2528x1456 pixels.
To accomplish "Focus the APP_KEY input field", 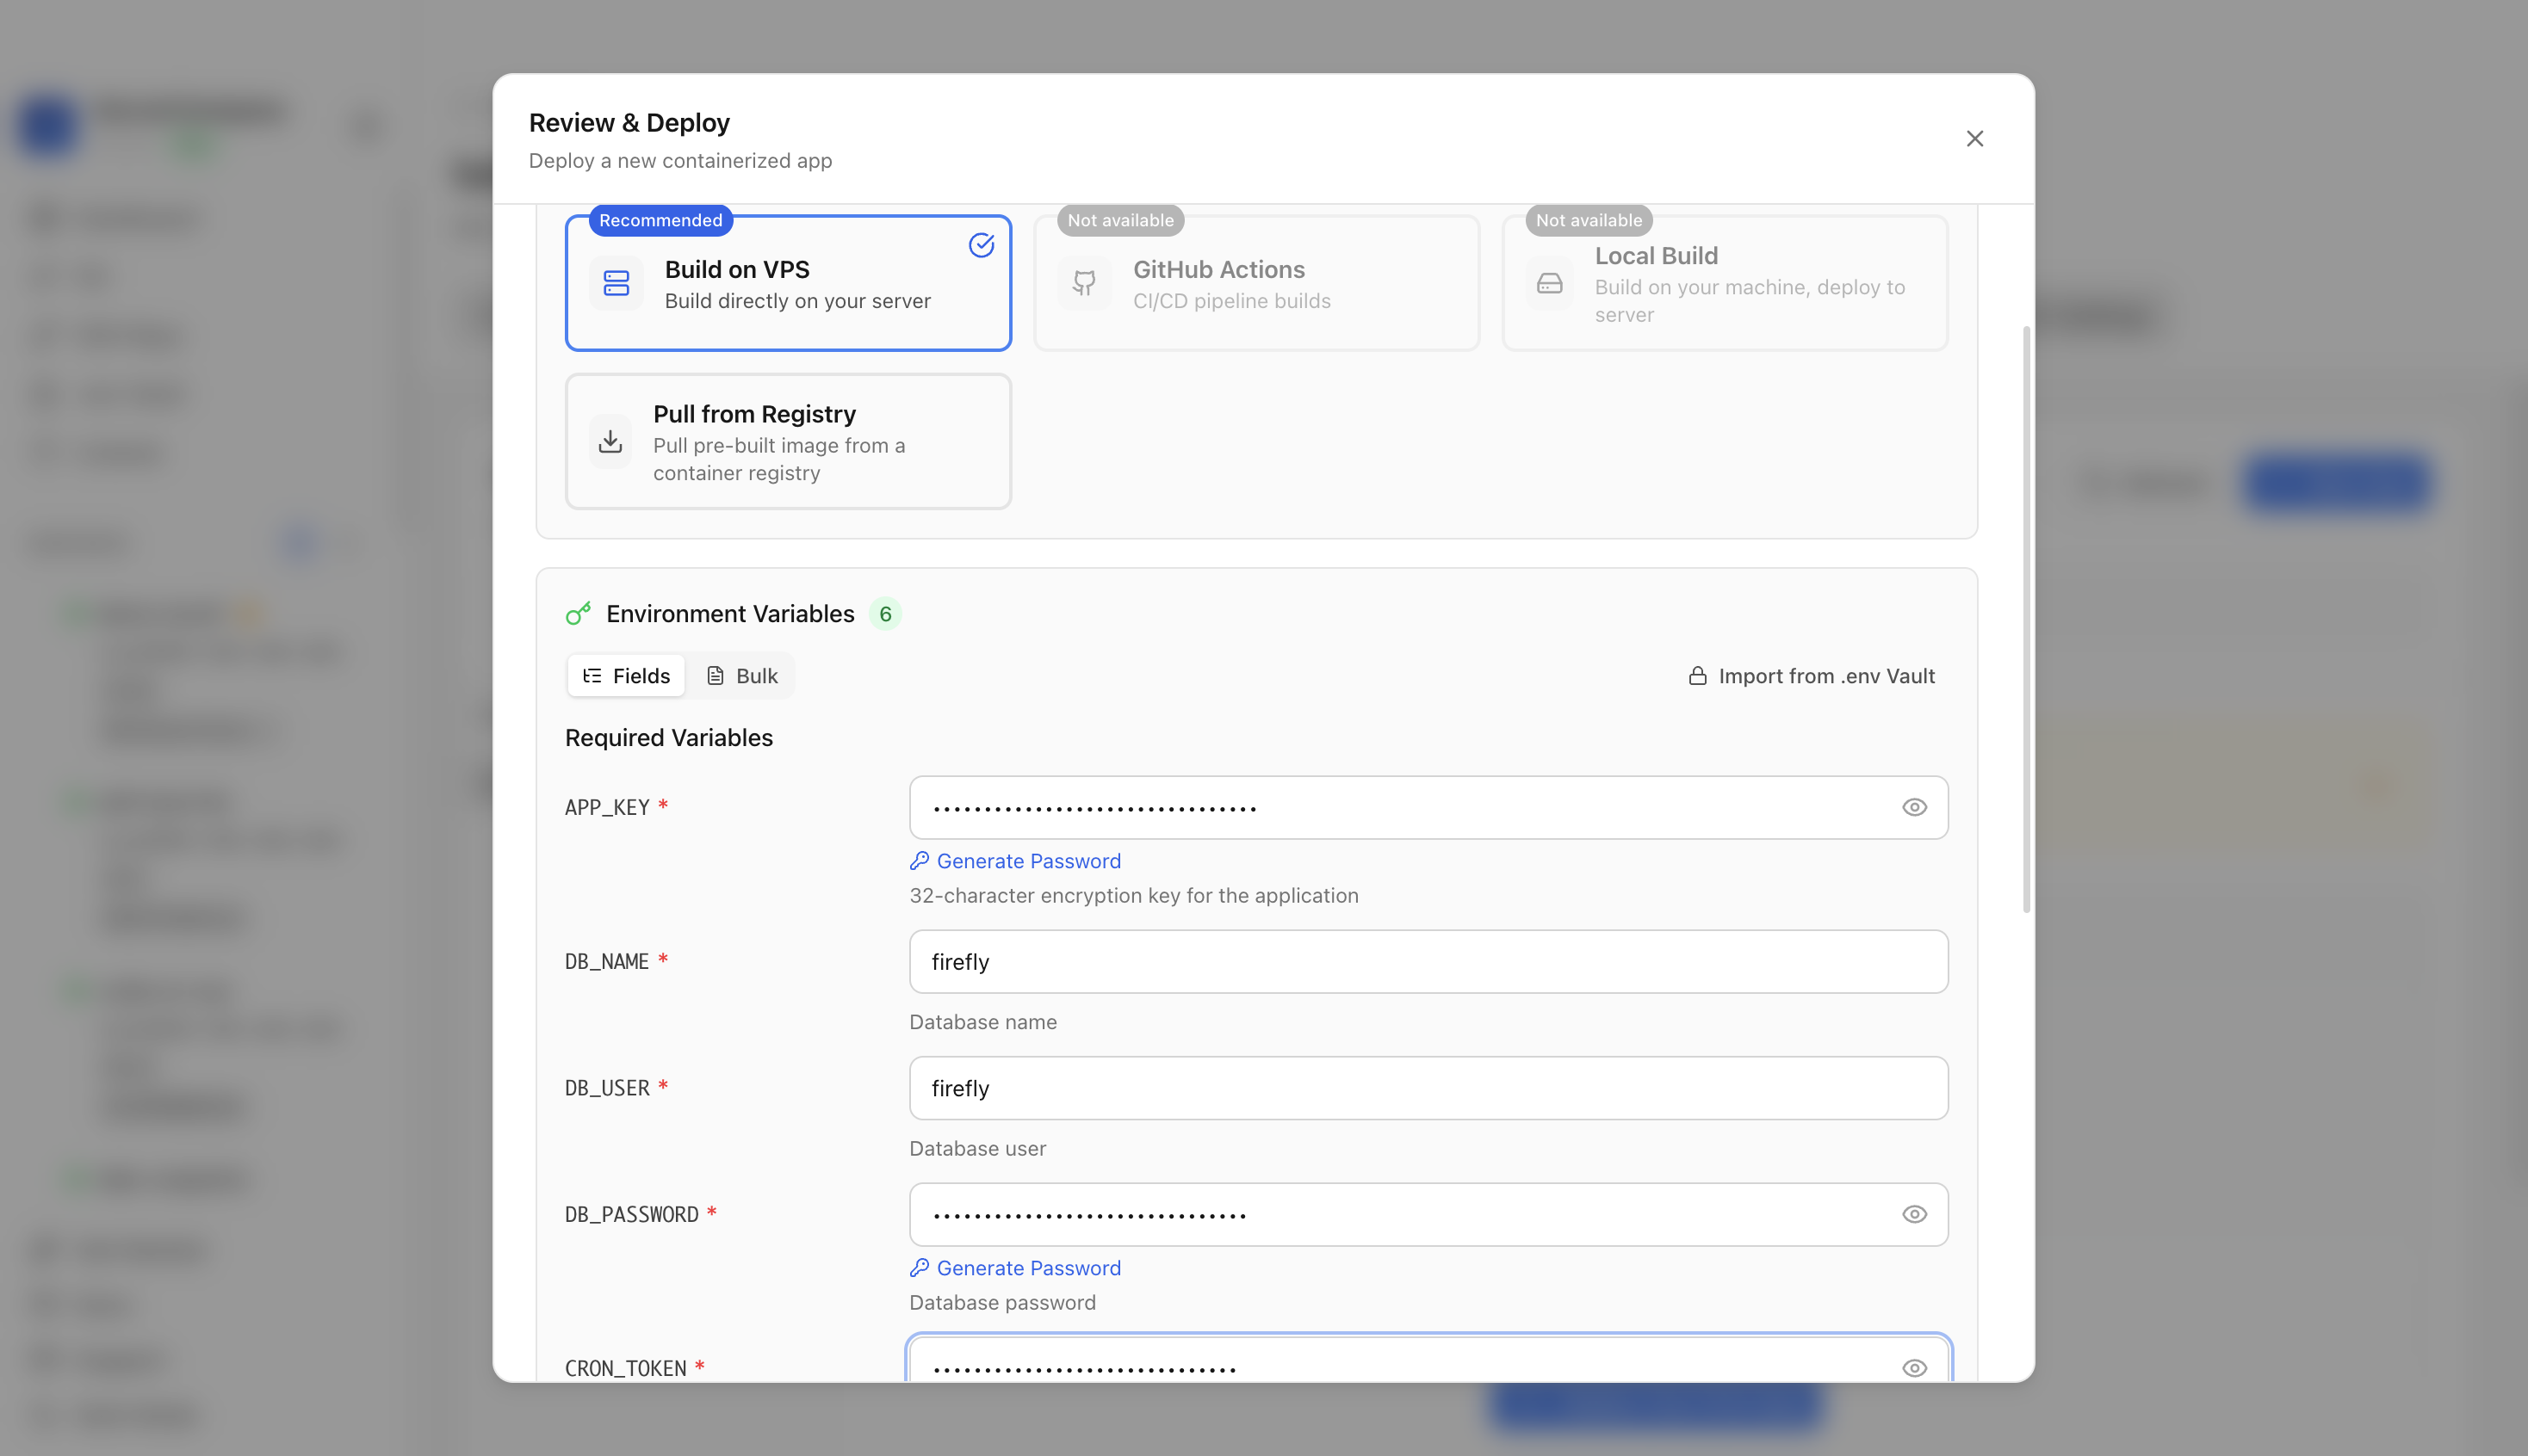I will 1428,807.
